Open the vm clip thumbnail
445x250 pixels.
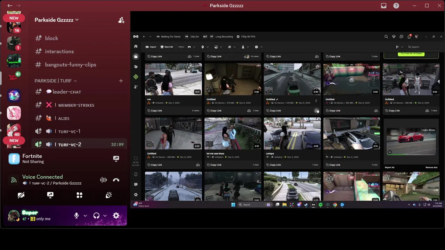173,79
